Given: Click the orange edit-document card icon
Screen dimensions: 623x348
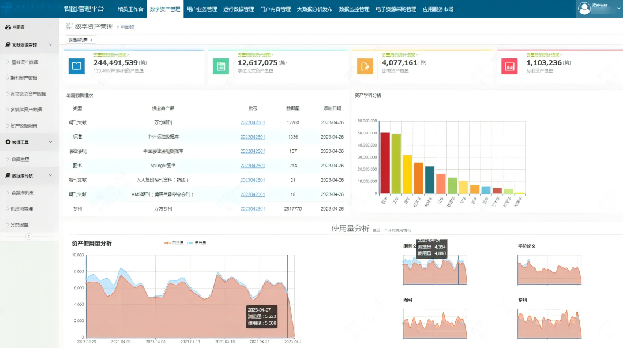Looking at the screenshot, I should 365,66.
